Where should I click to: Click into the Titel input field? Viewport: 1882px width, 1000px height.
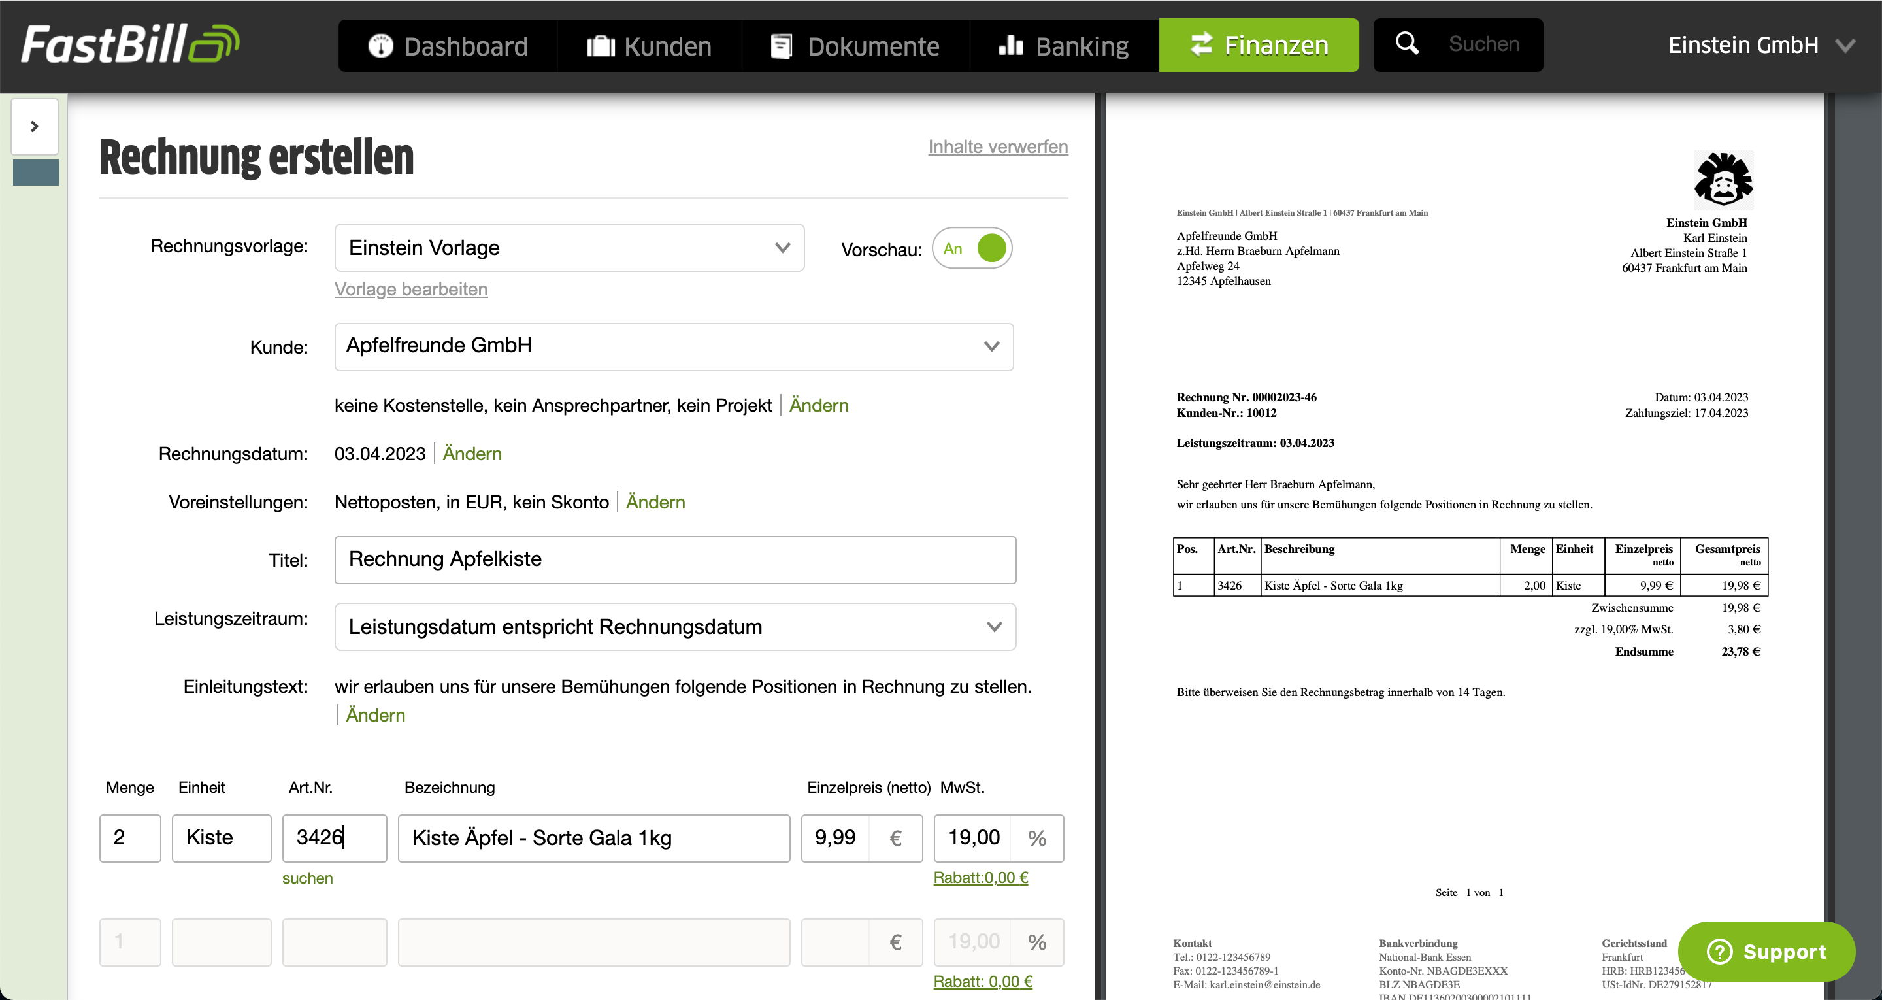(x=674, y=559)
